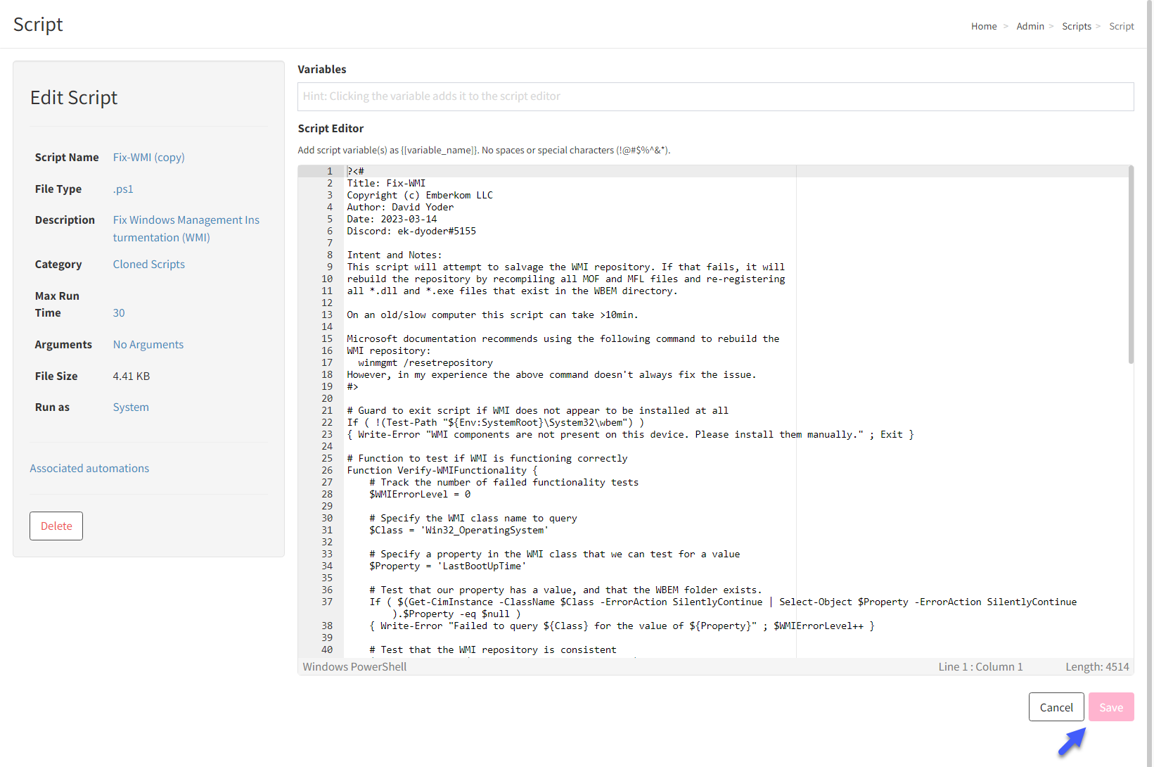Viewport: 1154px width, 767px height.
Task: Open the Cloned Scripts category
Action: point(148,264)
